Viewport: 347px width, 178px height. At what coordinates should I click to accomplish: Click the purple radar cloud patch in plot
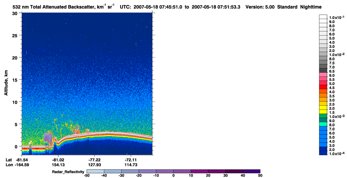coord(48,137)
